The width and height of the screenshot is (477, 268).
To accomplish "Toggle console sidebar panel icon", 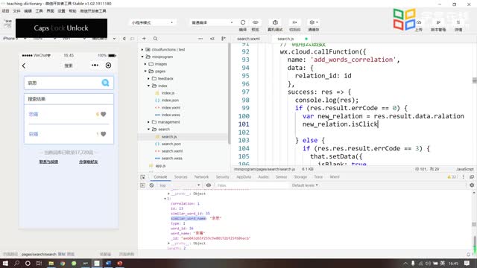I will [142, 185].
